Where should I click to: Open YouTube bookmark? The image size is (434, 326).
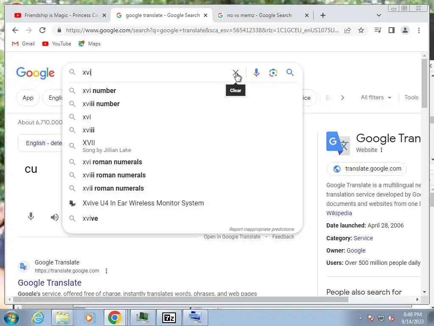click(57, 44)
